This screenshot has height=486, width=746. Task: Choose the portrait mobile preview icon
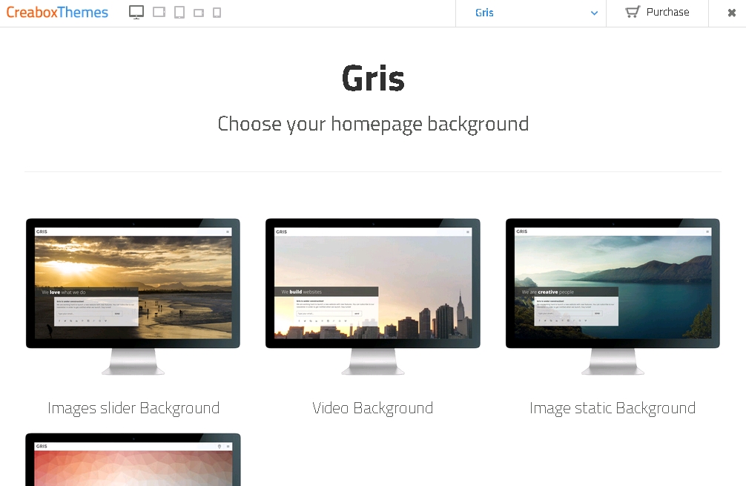tap(217, 13)
